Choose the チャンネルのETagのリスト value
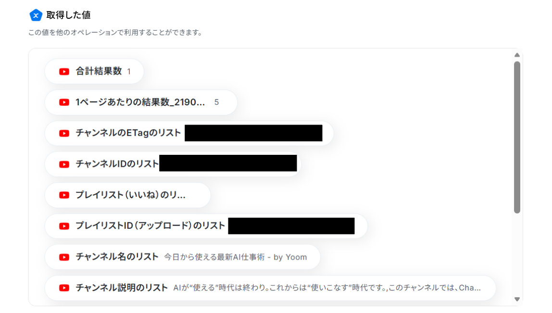552x313 pixels. (x=189, y=134)
